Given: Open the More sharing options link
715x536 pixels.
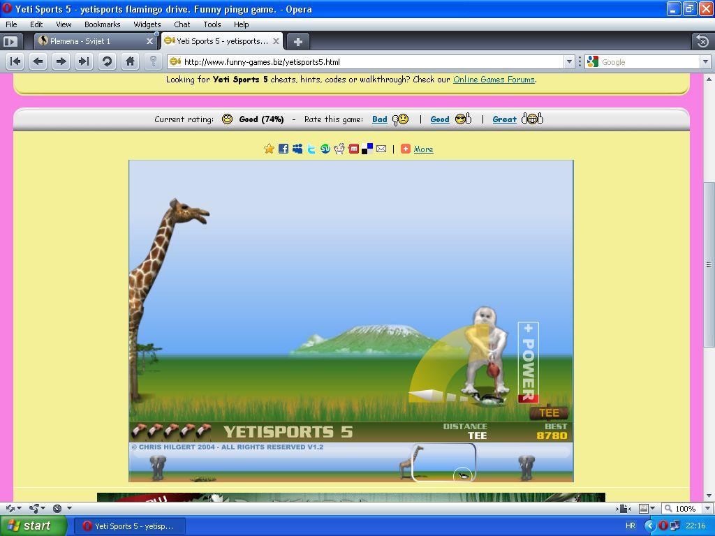Looking at the screenshot, I should pos(423,149).
